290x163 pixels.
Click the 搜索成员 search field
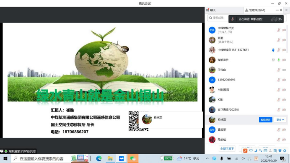coord(218,18)
